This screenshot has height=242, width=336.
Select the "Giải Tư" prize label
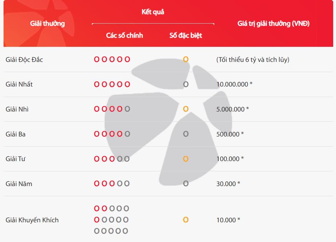point(15,159)
